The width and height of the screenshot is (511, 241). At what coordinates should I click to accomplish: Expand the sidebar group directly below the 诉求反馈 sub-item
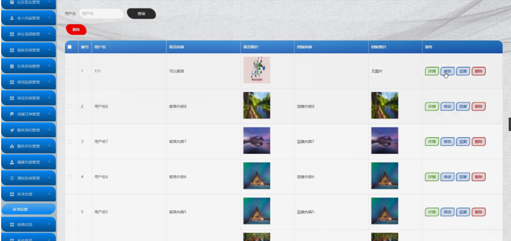tap(28, 225)
